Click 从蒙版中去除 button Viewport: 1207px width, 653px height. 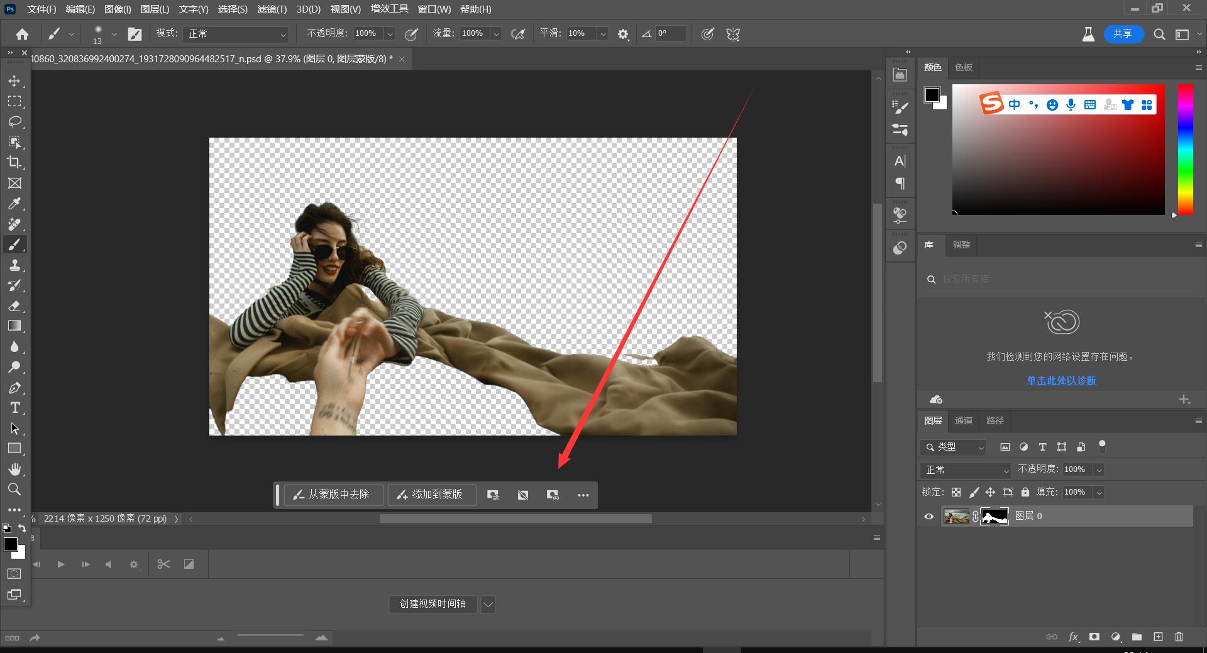tap(333, 495)
